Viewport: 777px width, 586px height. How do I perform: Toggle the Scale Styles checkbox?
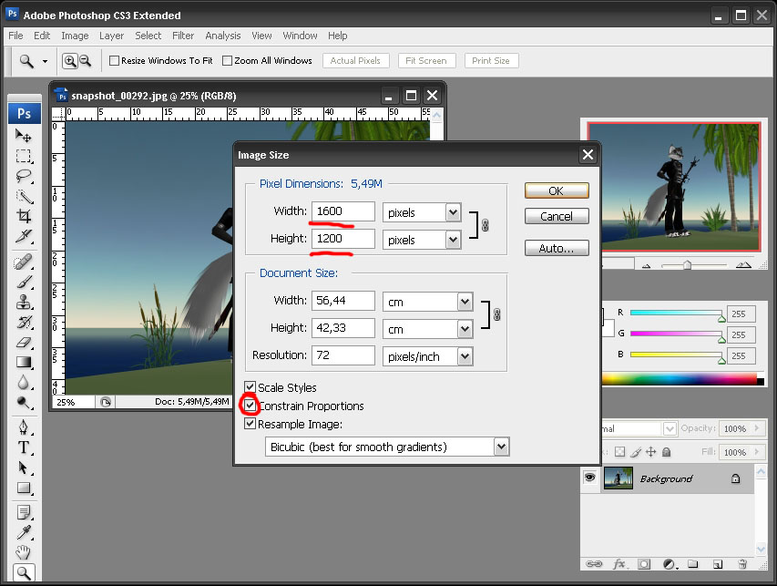click(250, 387)
